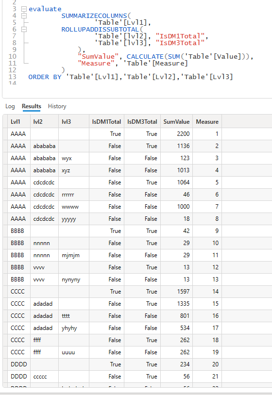The width and height of the screenshot is (272, 395).
Task: Select the Results tab
Action: [32, 106]
